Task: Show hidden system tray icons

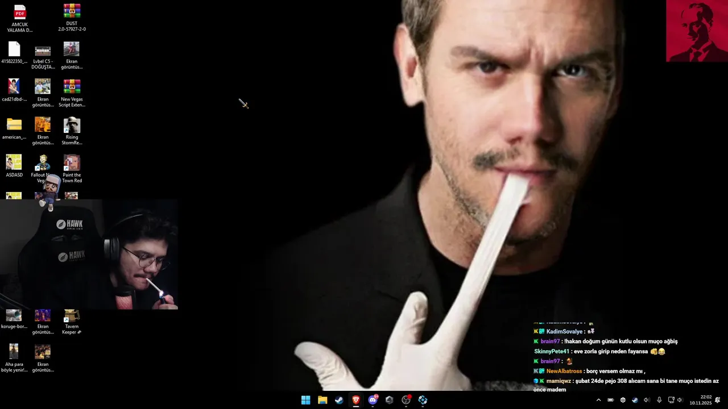Action: [598, 400]
